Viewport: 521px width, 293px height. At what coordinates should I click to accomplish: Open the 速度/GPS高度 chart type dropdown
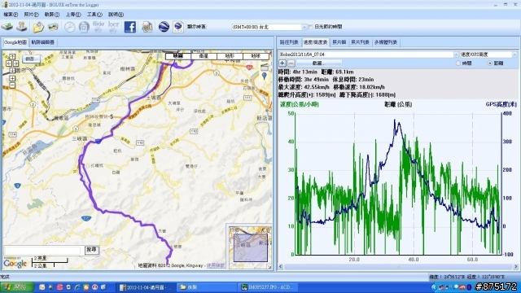[514, 55]
